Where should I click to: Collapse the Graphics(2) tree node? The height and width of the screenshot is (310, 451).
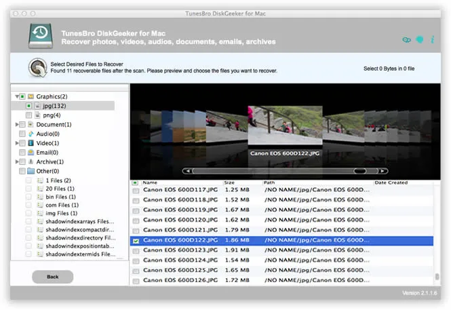[16, 97]
